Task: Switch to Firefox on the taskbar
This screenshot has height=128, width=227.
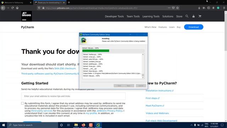Action: pyautogui.click(x=83, y=125)
